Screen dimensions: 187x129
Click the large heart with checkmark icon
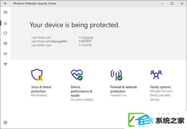77,75
